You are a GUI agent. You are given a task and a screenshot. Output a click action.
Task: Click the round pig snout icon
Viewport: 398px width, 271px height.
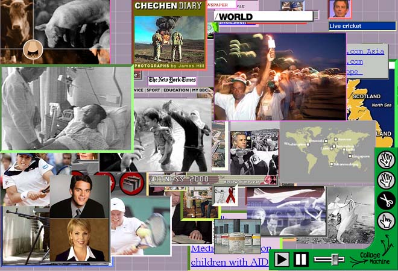(x=33, y=49)
